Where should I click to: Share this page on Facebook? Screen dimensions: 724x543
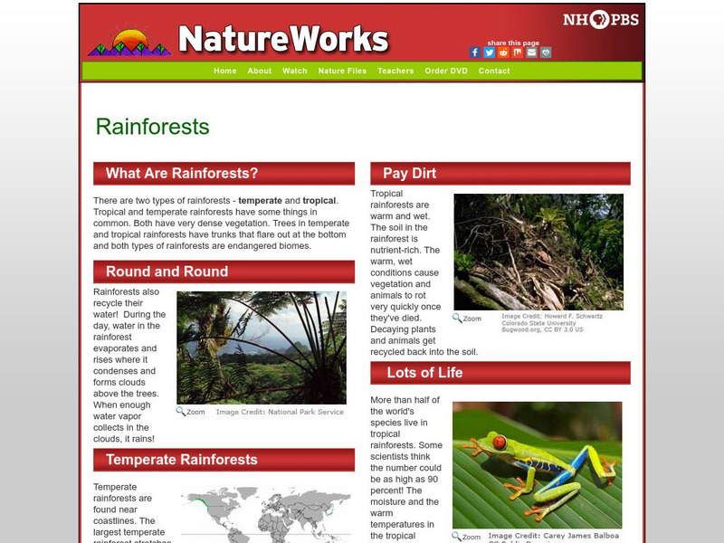(x=475, y=52)
